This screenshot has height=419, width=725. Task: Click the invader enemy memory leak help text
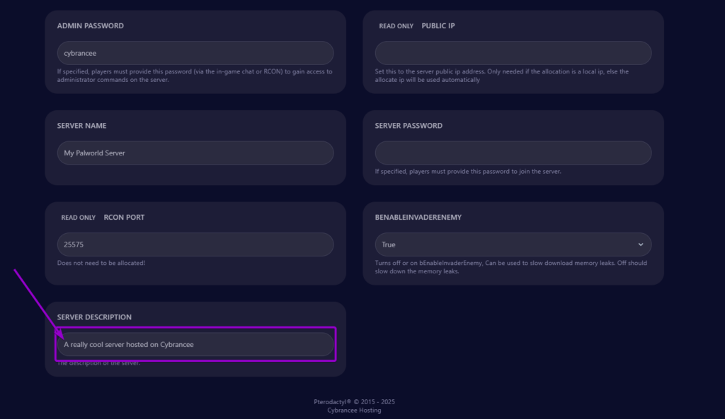point(511,267)
